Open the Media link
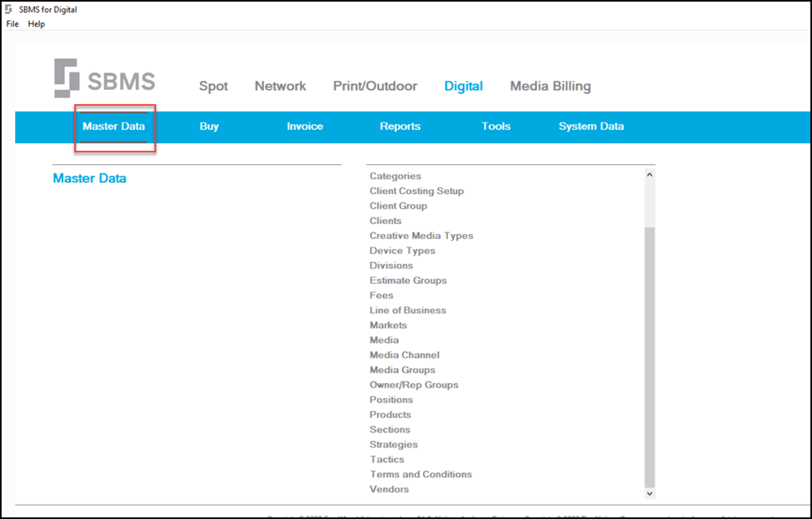 (384, 340)
